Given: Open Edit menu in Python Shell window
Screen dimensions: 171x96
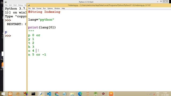Looking at the screenshot, I should 10,5.
